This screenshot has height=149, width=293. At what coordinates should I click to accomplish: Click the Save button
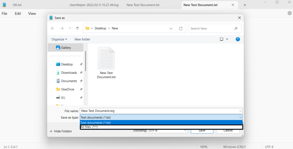point(202,130)
